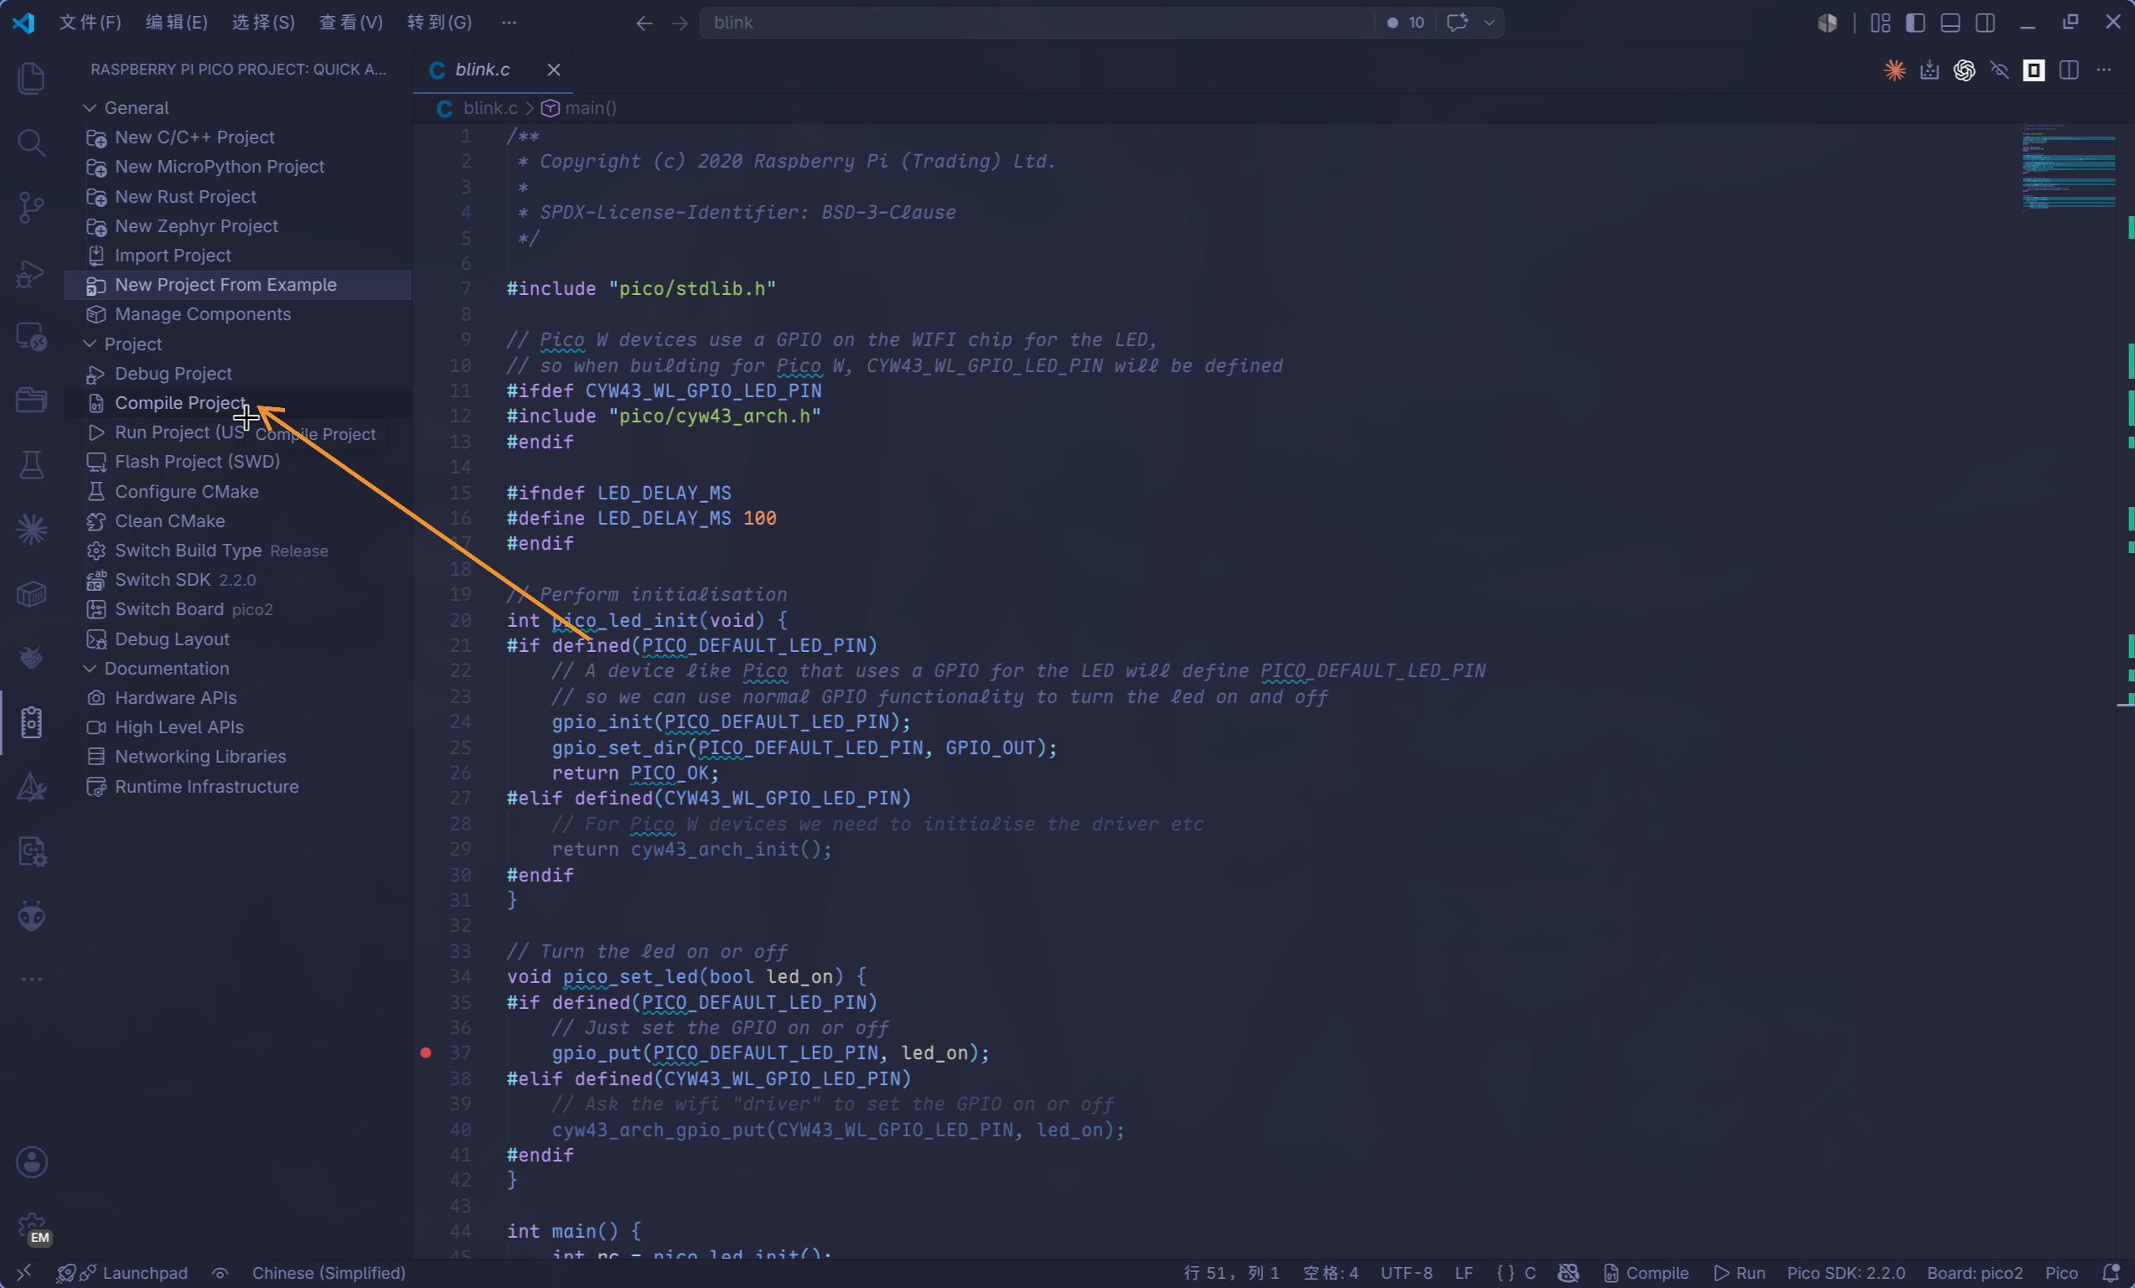Open the Explorer view in activity bar
The width and height of the screenshot is (2135, 1288).
[31, 78]
